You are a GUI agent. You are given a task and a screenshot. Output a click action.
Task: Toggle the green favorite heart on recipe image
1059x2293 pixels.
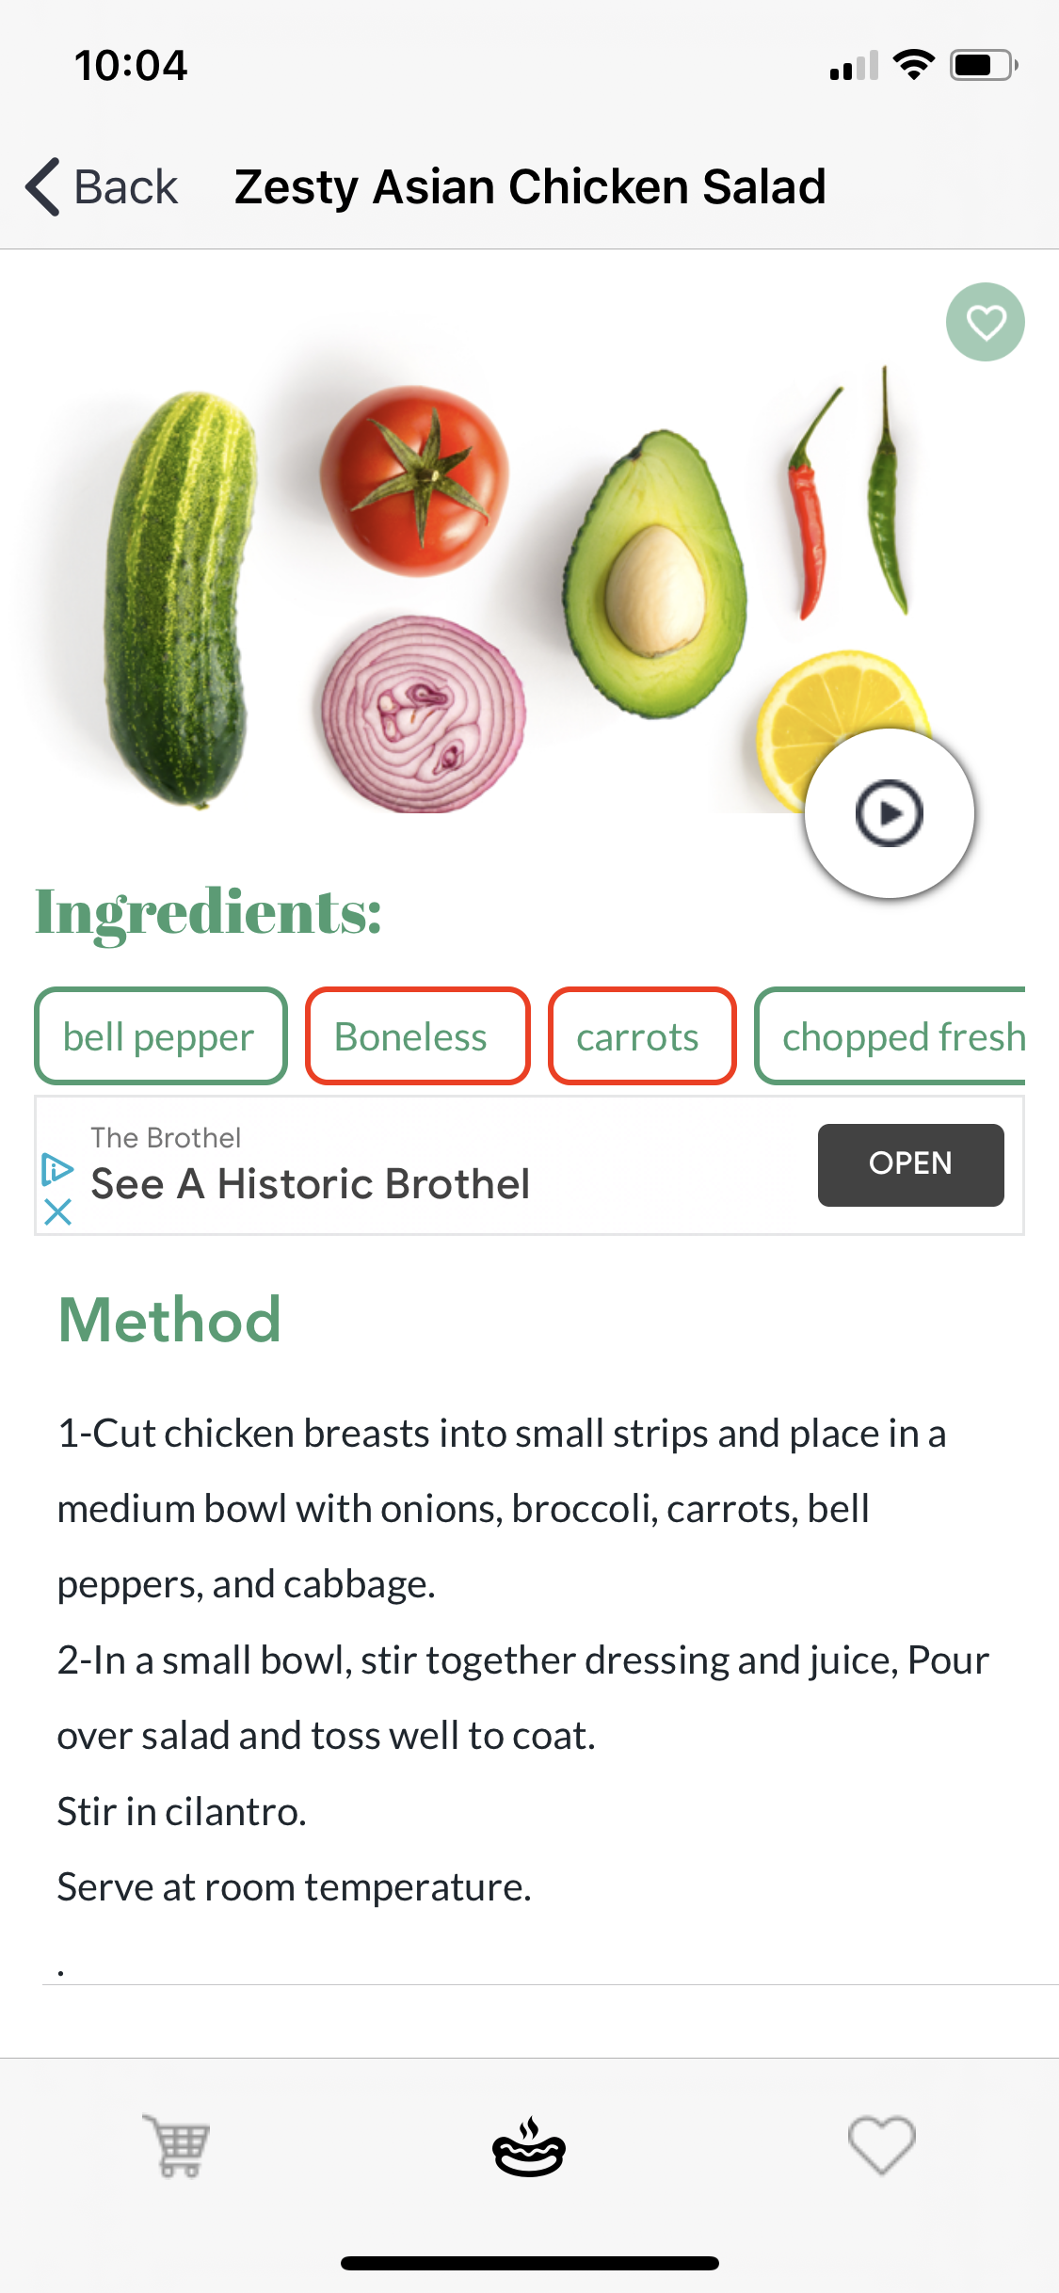[985, 322]
